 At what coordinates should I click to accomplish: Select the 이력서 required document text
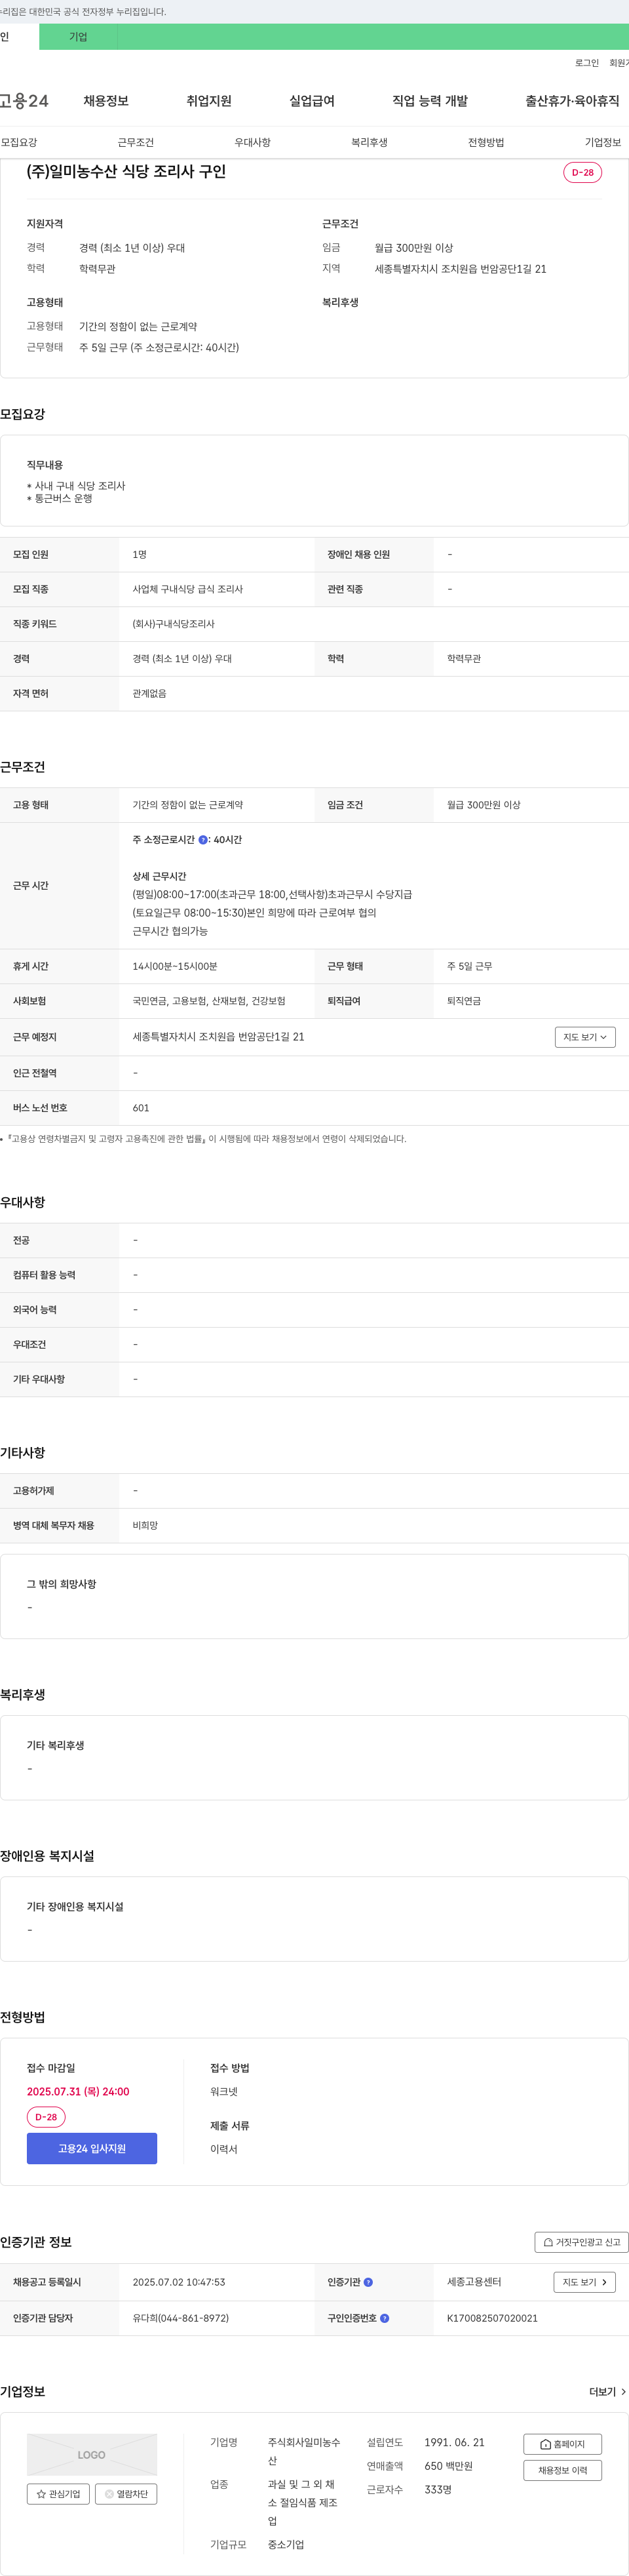[x=224, y=2149]
